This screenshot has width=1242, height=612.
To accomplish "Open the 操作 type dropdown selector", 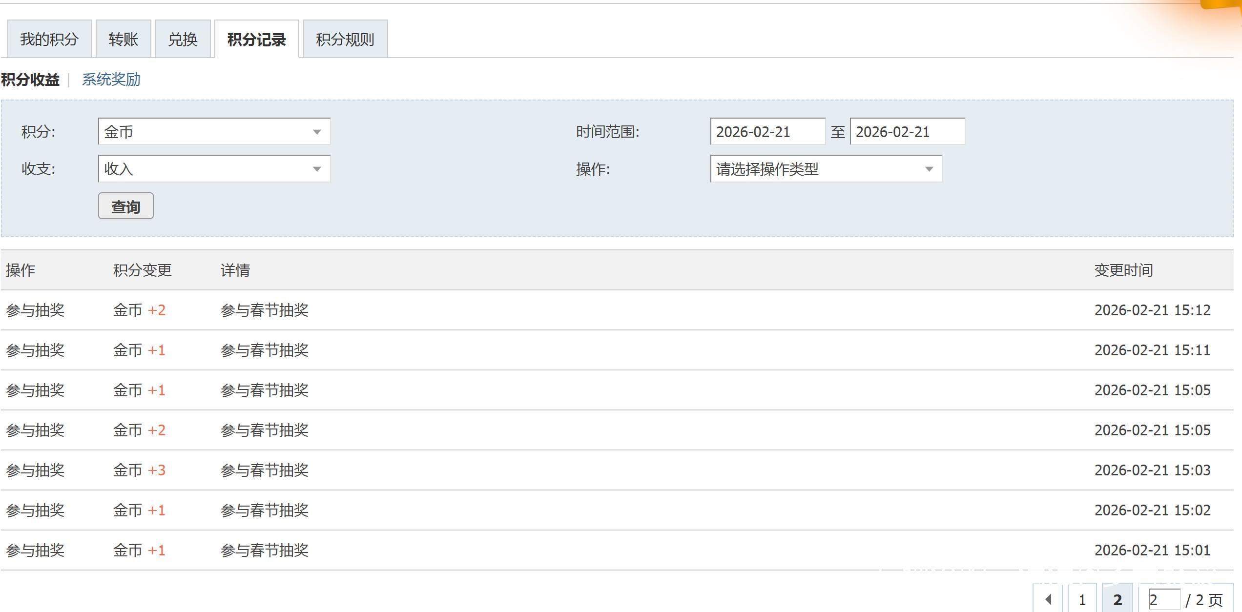I will click(x=826, y=169).
